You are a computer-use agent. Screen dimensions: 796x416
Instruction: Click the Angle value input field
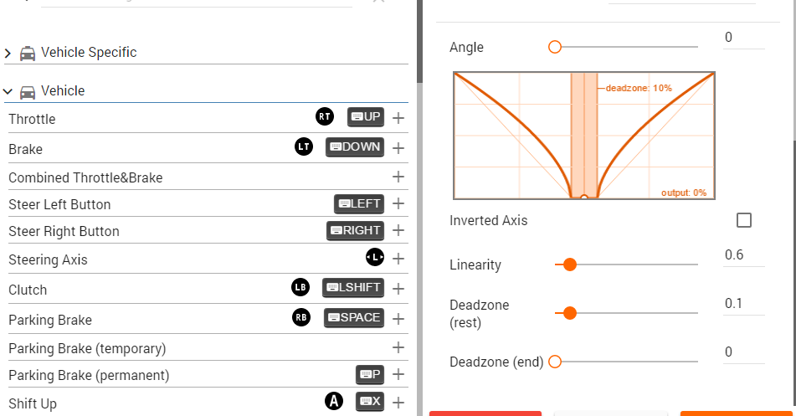(x=744, y=38)
